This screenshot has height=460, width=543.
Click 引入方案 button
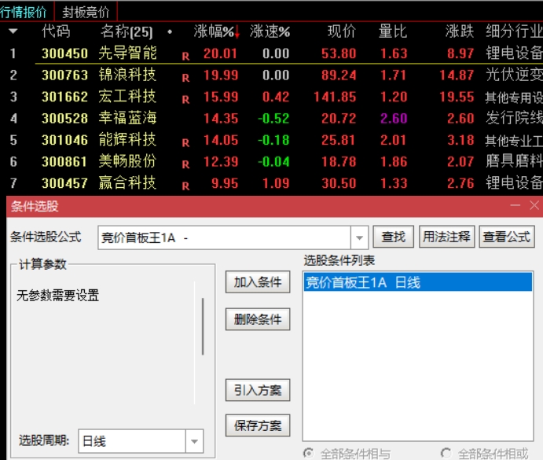(x=258, y=390)
